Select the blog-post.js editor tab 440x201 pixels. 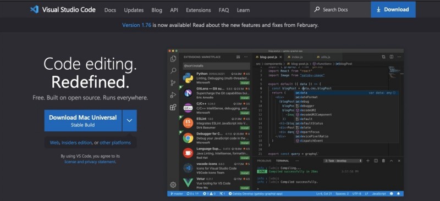coord(268,57)
